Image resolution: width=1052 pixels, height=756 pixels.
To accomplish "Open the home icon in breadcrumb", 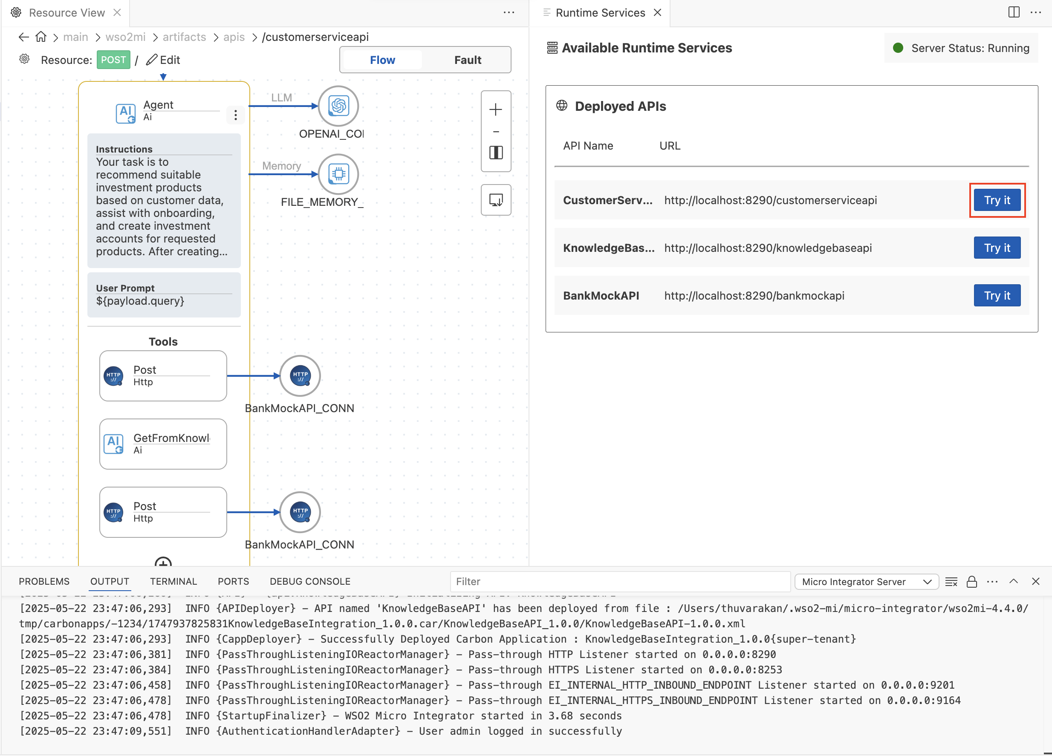I will [41, 37].
